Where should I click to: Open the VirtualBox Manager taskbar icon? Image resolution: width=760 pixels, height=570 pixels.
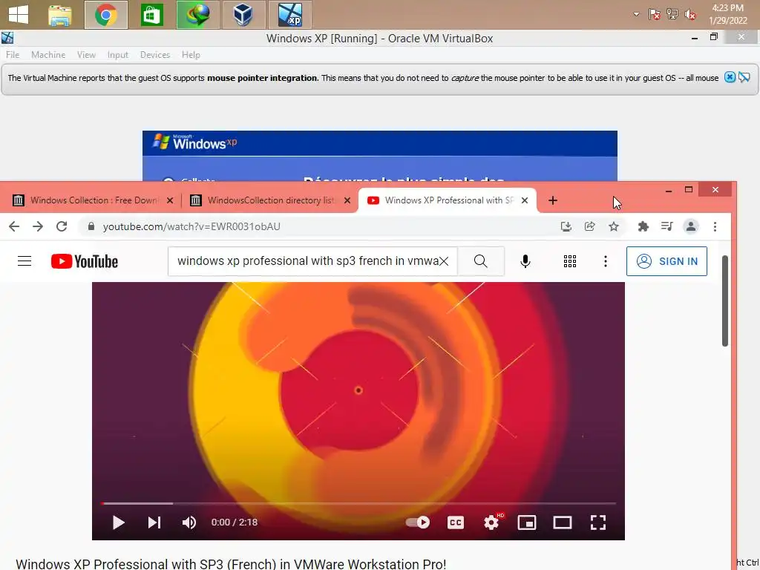click(x=243, y=15)
